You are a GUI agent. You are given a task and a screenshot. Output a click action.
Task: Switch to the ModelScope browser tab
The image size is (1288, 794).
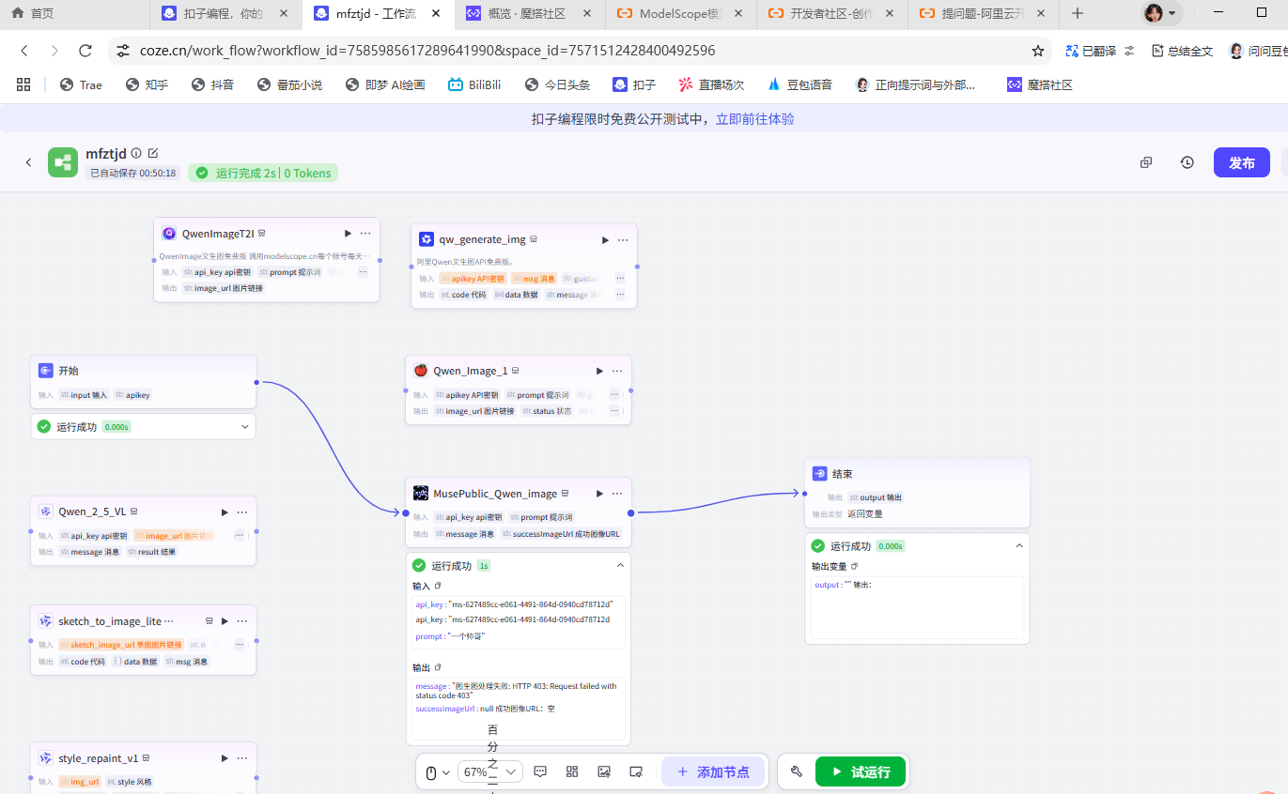(x=680, y=13)
